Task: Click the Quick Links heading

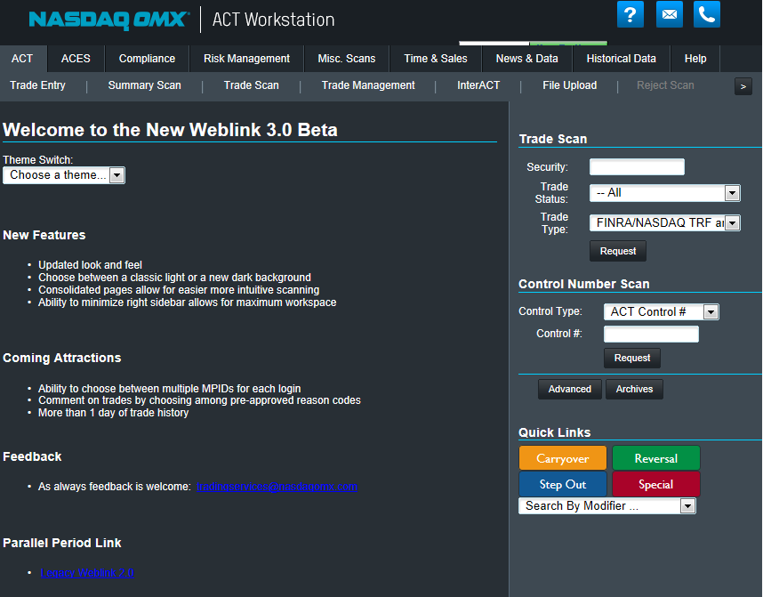Action: (x=555, y=432)
